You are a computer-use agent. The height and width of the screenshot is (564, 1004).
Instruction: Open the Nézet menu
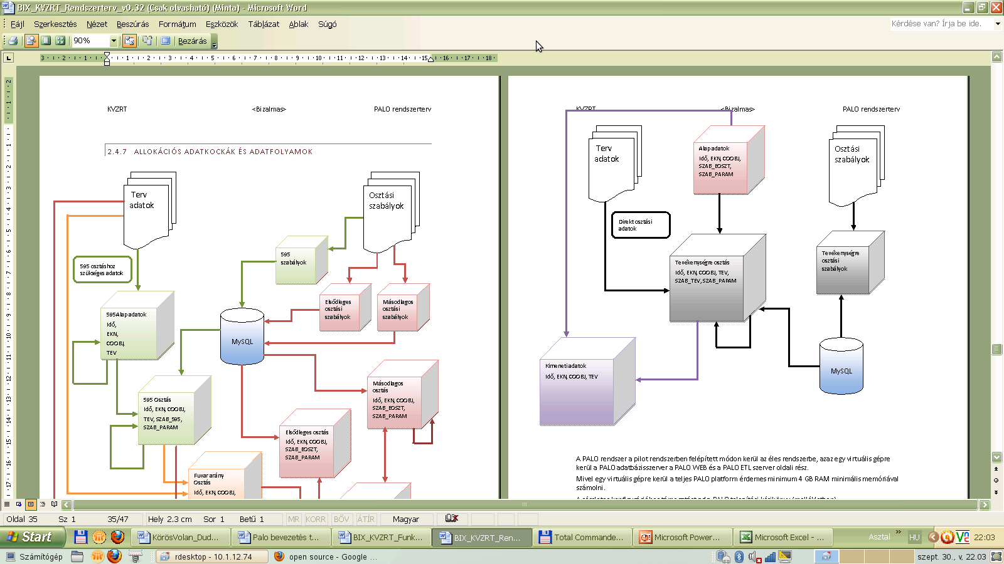click(97, 24)
